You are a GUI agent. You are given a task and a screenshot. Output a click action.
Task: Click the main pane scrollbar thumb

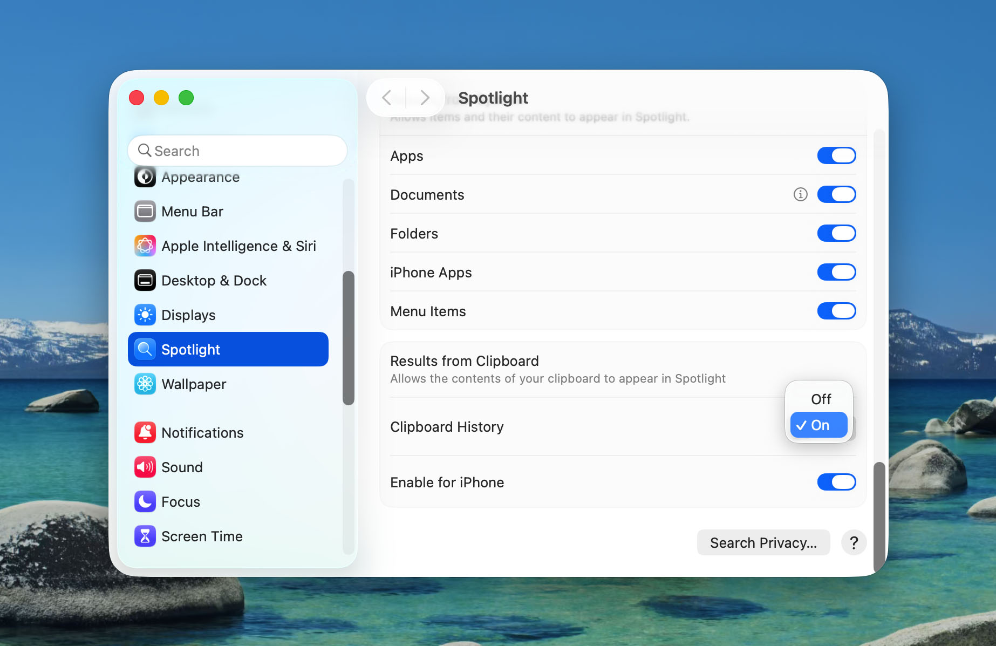pos(879,516)
